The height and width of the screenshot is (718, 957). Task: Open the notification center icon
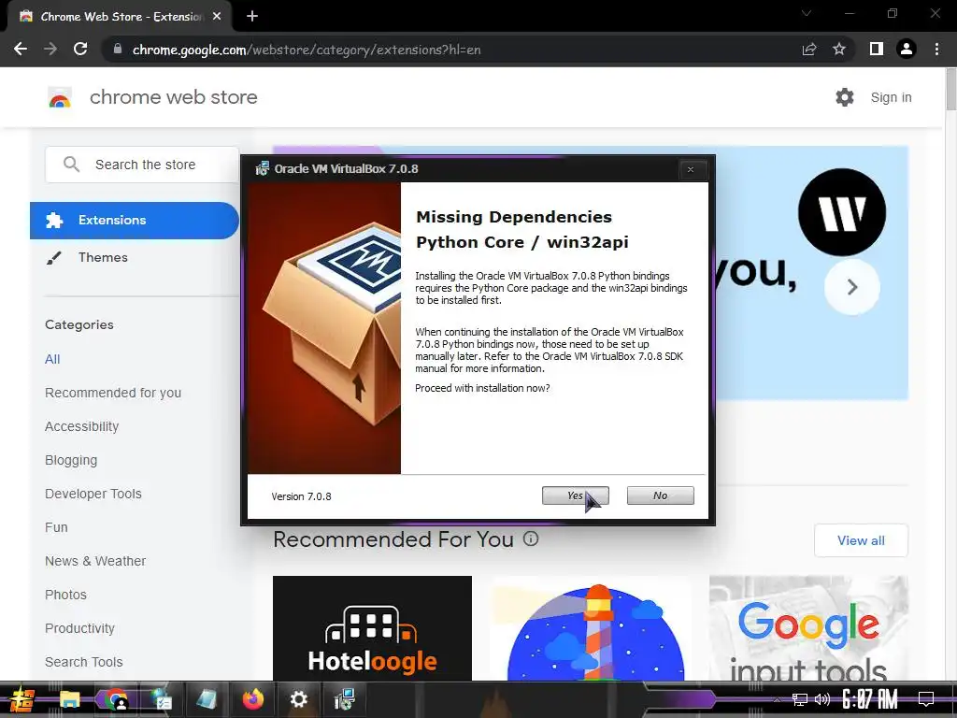point(926,699)
